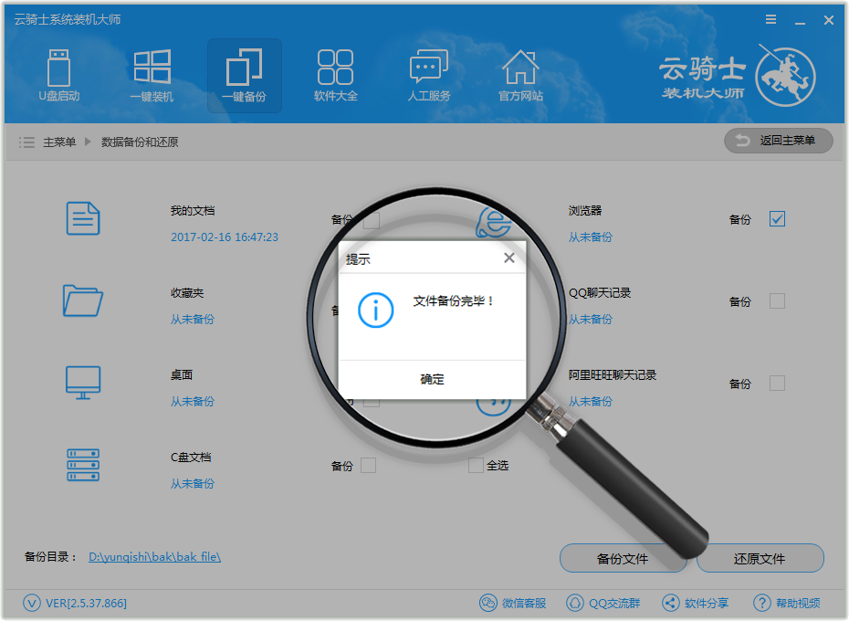Click 返回主菜单 button
Image resolution: width=849 pixels, height=621 pixels.
tap(778, 141)
